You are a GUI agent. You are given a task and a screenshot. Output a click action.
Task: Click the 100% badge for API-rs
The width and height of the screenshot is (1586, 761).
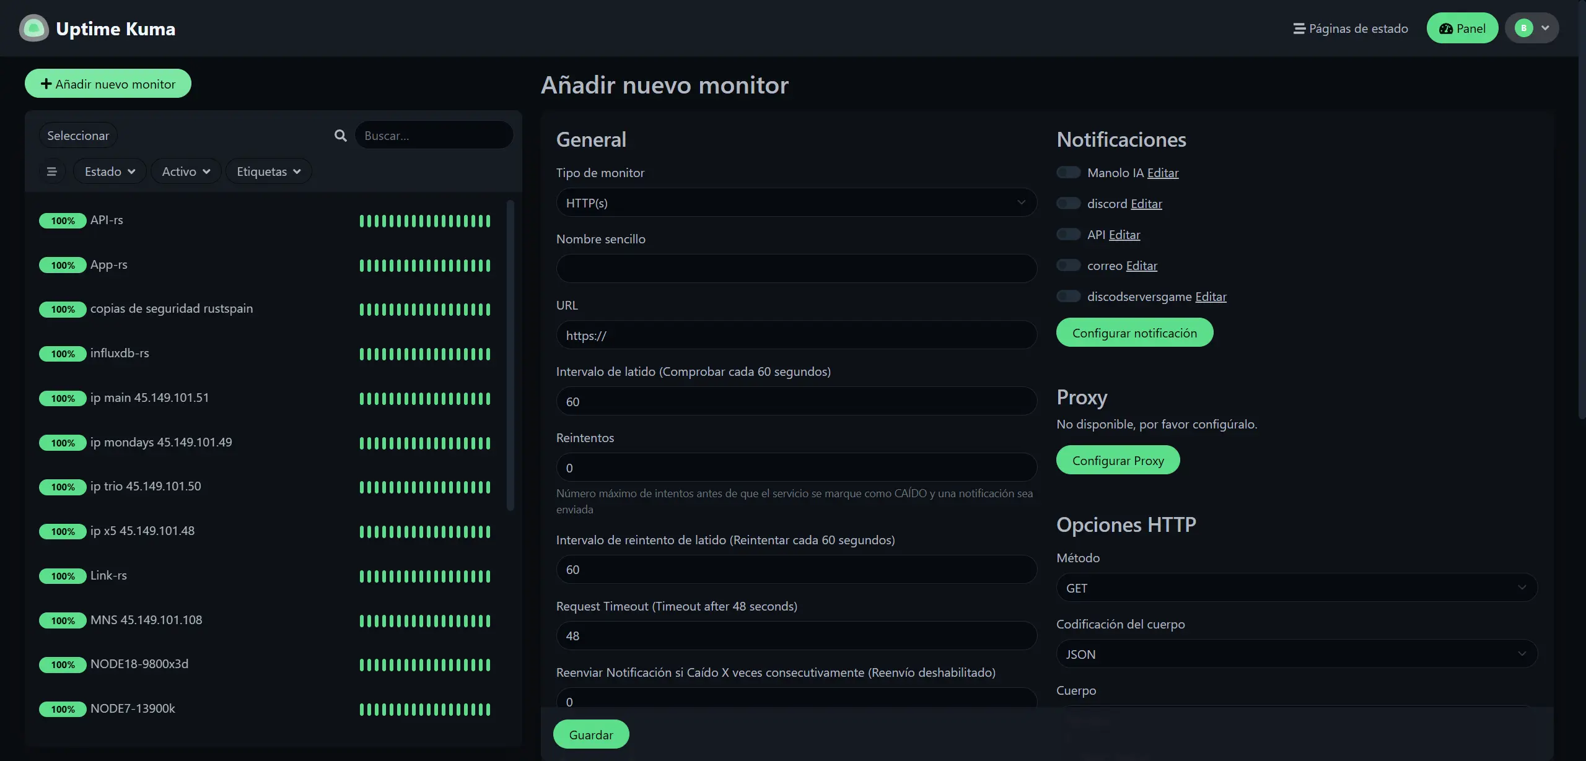[63, 221]
